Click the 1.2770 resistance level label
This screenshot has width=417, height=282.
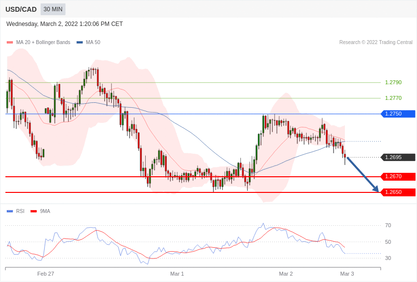coord(393,98)
